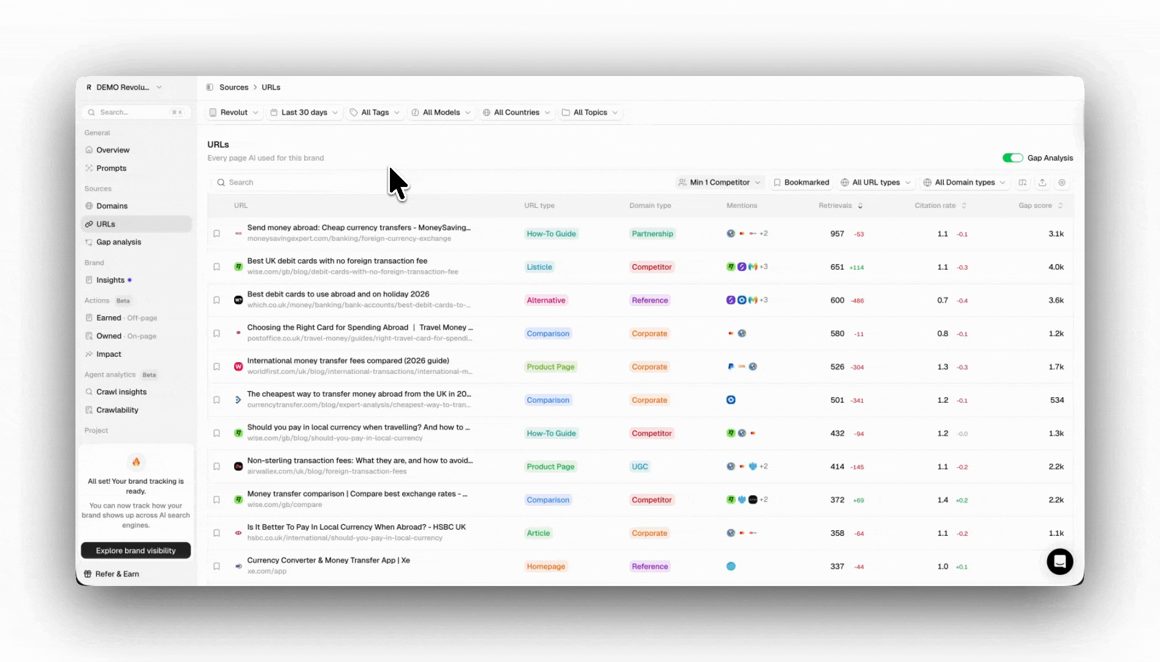The image size is (1160, 662).
Task: Navigate to Domains under Sources
Action: [x=112, y=206]
